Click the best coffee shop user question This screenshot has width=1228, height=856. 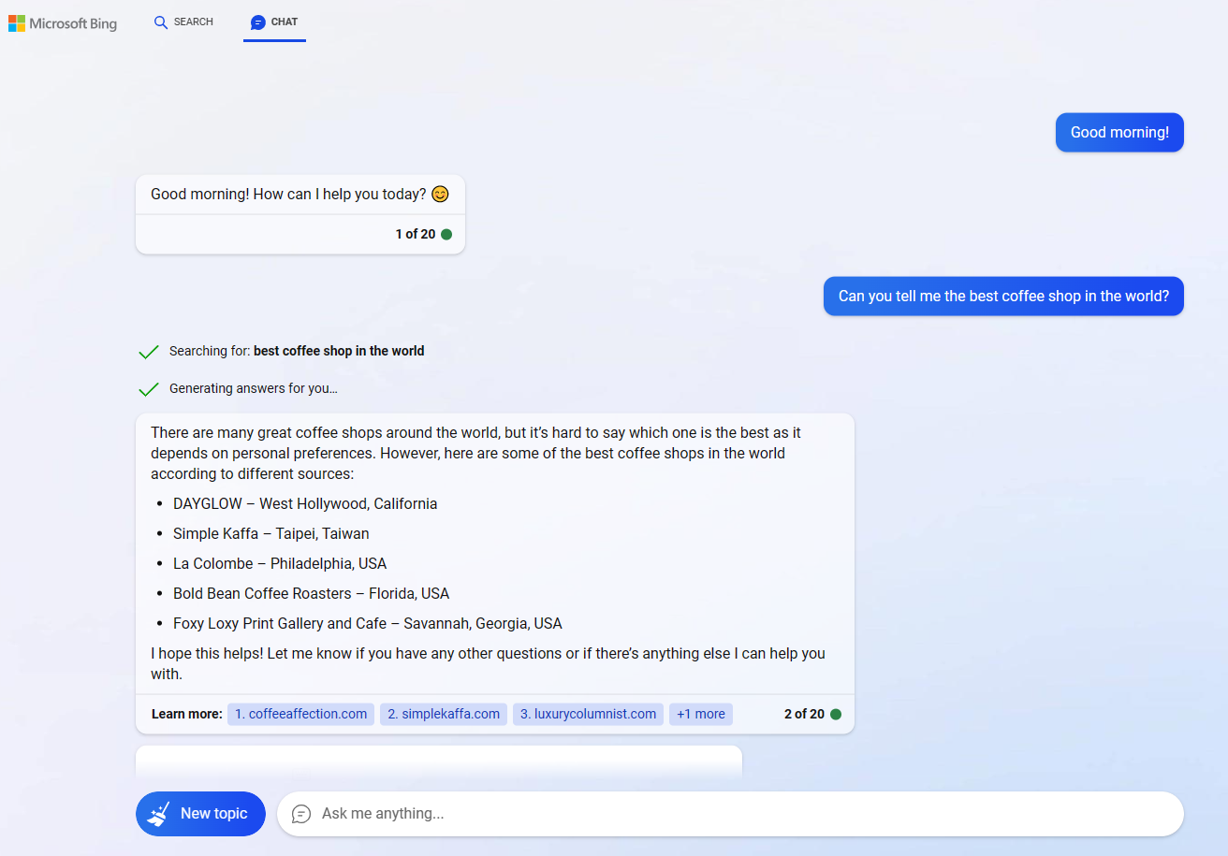pos(1003,297)
